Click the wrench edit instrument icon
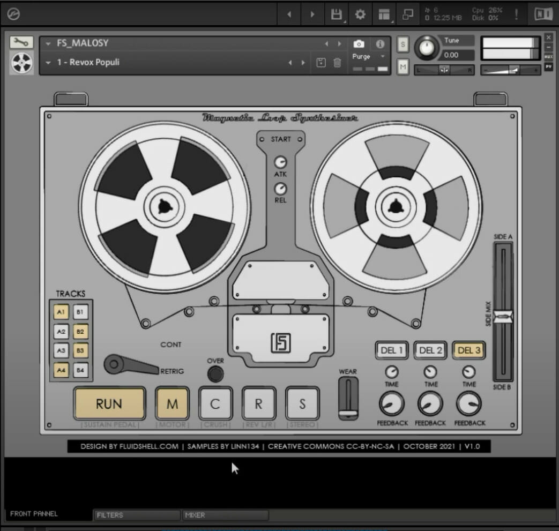The image size is (559, 531). point(21,42)
